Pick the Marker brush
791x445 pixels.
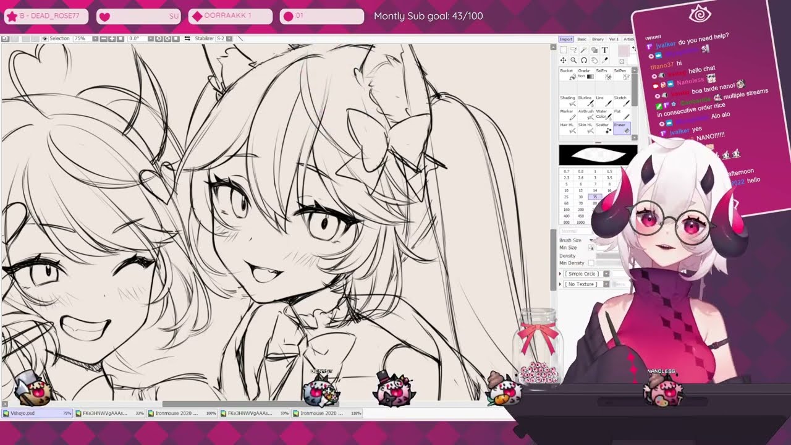pos(567,115)
